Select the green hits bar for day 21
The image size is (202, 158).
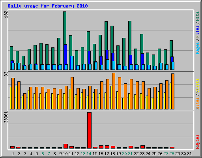point(130,38)
